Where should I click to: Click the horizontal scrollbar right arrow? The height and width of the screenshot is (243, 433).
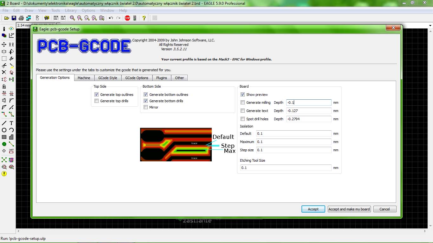click(x=425, y=231)
